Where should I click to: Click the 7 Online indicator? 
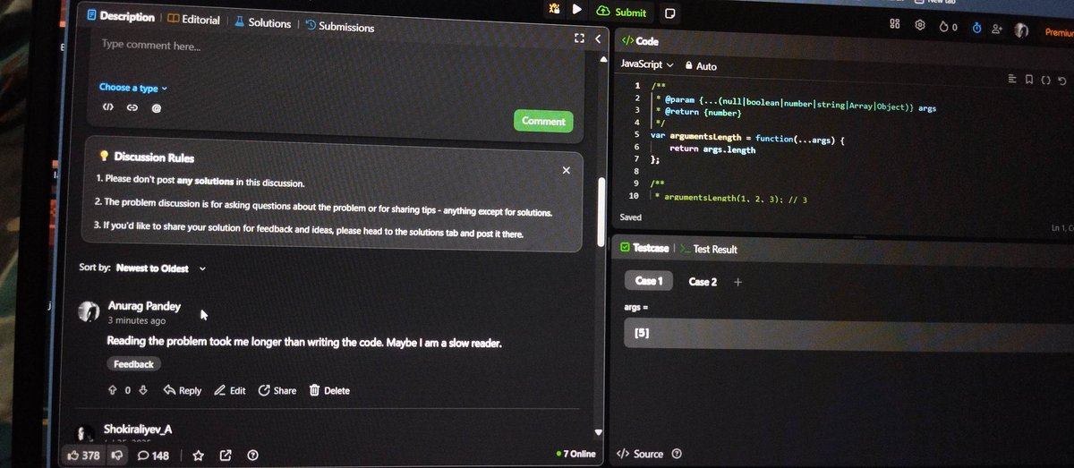575,454
